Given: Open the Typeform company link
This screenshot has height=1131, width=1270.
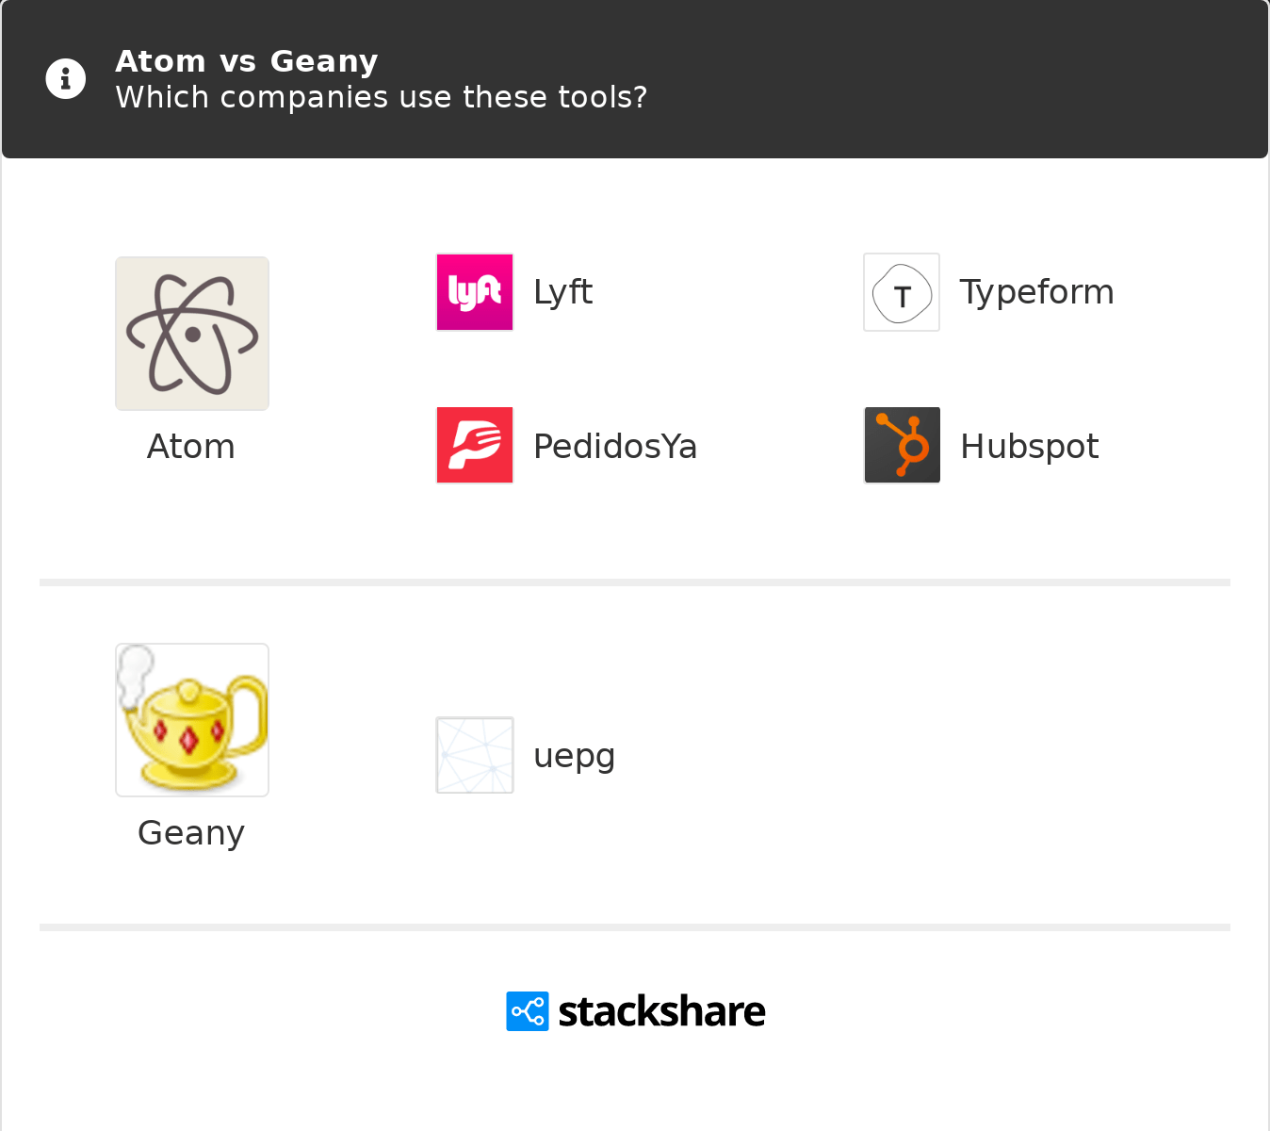Looking at the screenshot, I should (x=1036, y=292).
